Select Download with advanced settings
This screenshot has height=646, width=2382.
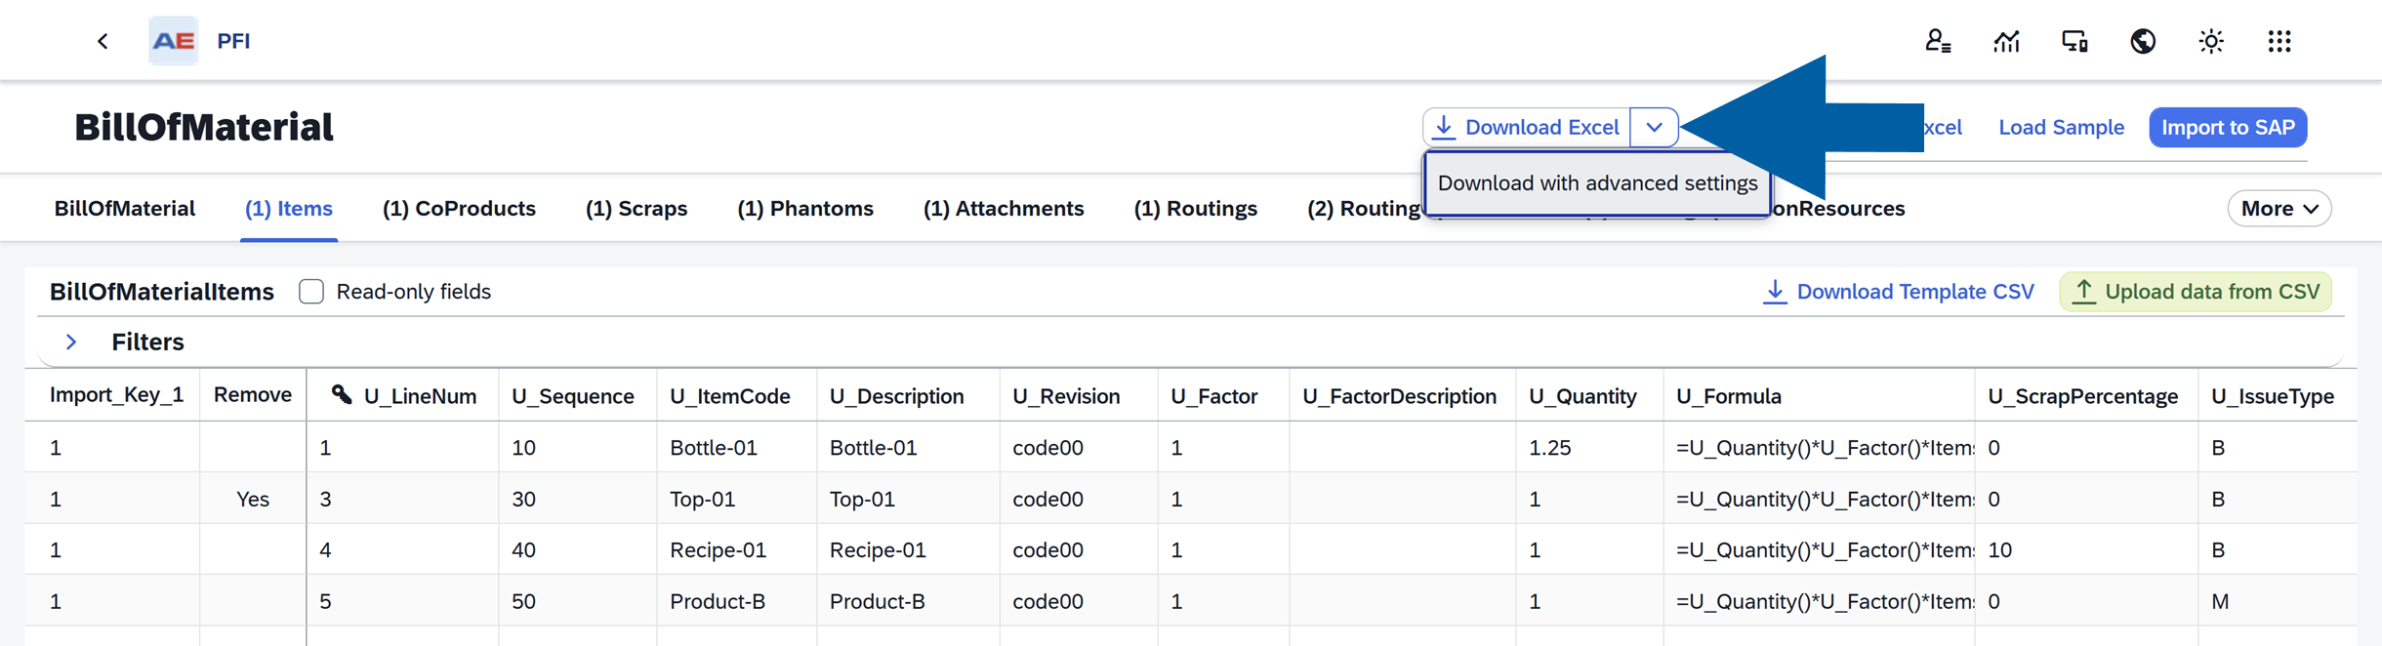(1597, 183)
